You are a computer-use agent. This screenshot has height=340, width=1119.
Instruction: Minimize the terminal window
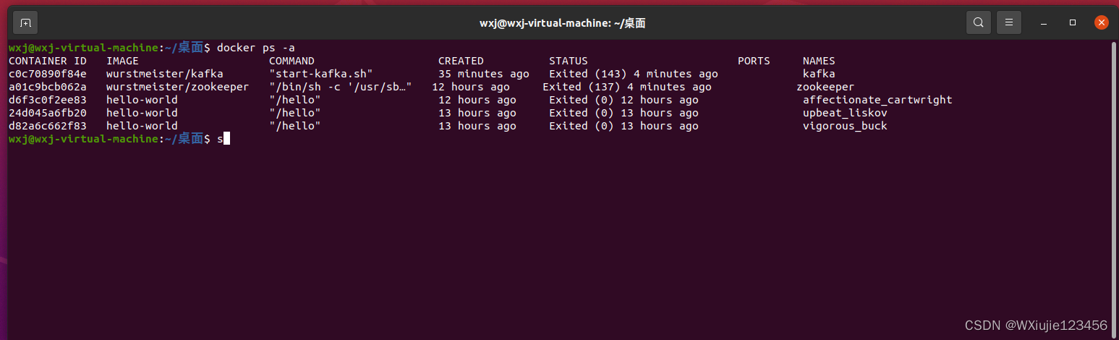point(1044,22)
